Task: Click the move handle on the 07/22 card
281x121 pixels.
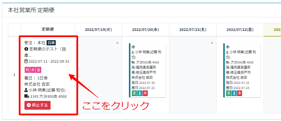Action: click(227, 47)
